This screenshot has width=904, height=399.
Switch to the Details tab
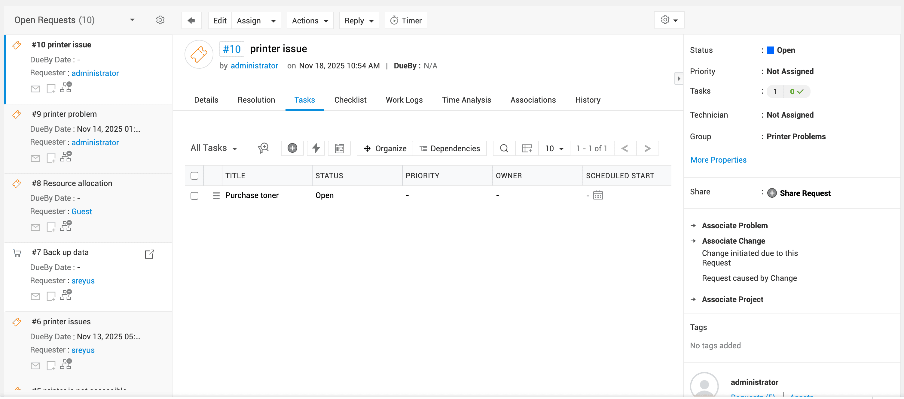pos(206,100)
